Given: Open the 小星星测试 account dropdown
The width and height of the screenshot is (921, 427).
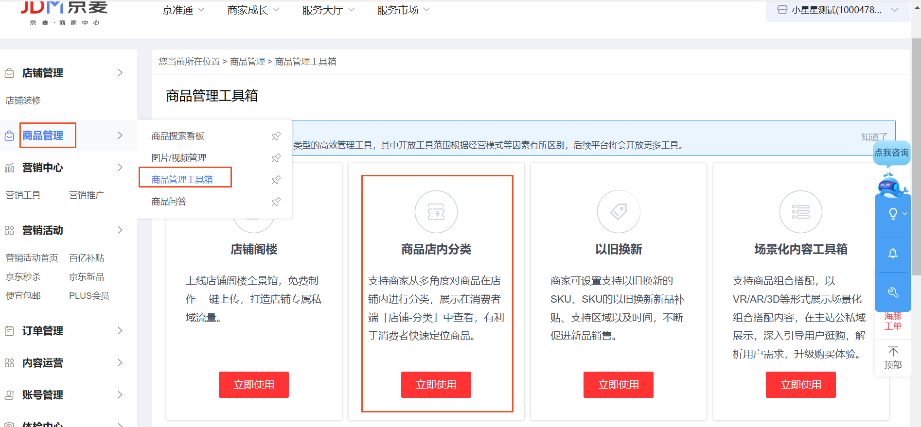Looking at the screenshot, I should [837, 10].
